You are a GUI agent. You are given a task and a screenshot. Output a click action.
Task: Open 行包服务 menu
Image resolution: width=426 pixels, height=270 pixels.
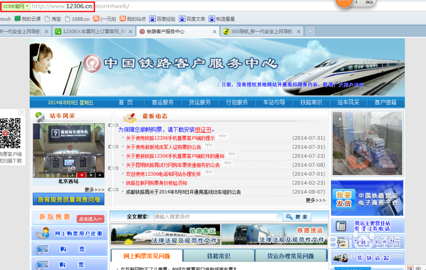[x=237, y=102]
